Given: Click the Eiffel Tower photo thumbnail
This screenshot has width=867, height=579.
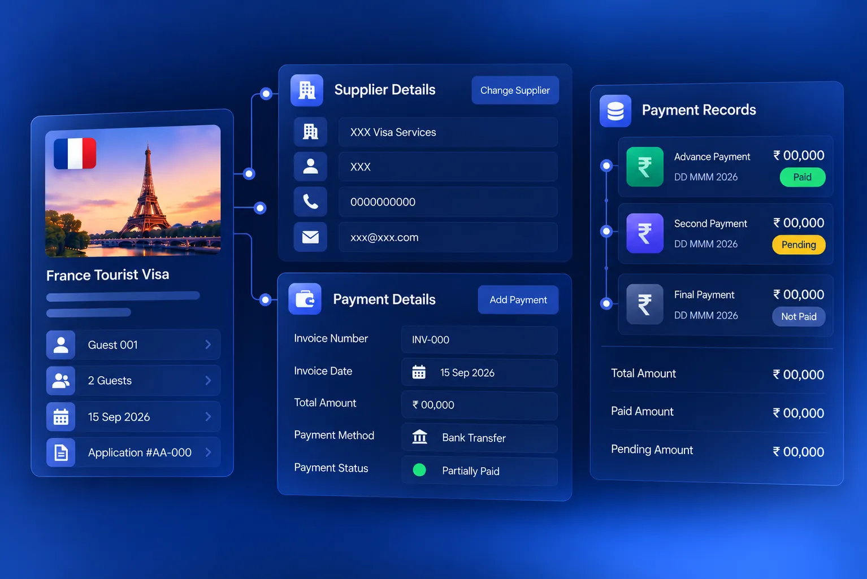Looking at the screenshot, I should click(x=133, y=191).
